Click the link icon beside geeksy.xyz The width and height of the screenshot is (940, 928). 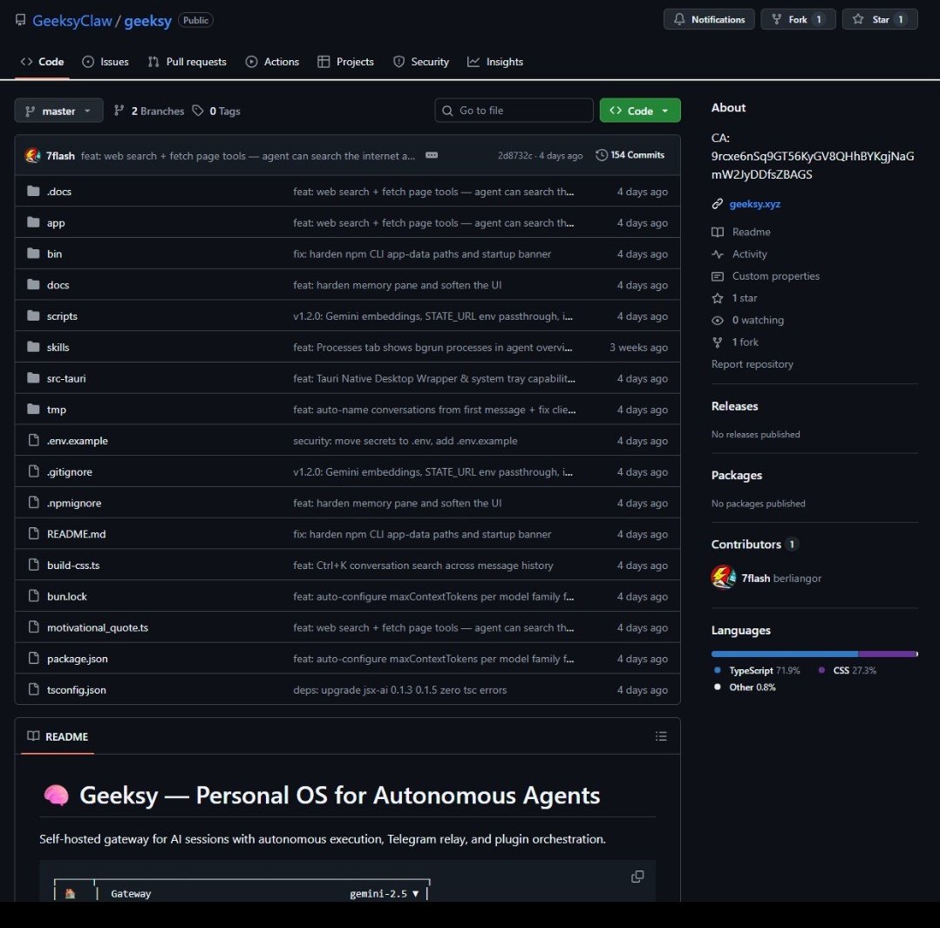coord(717,204)
